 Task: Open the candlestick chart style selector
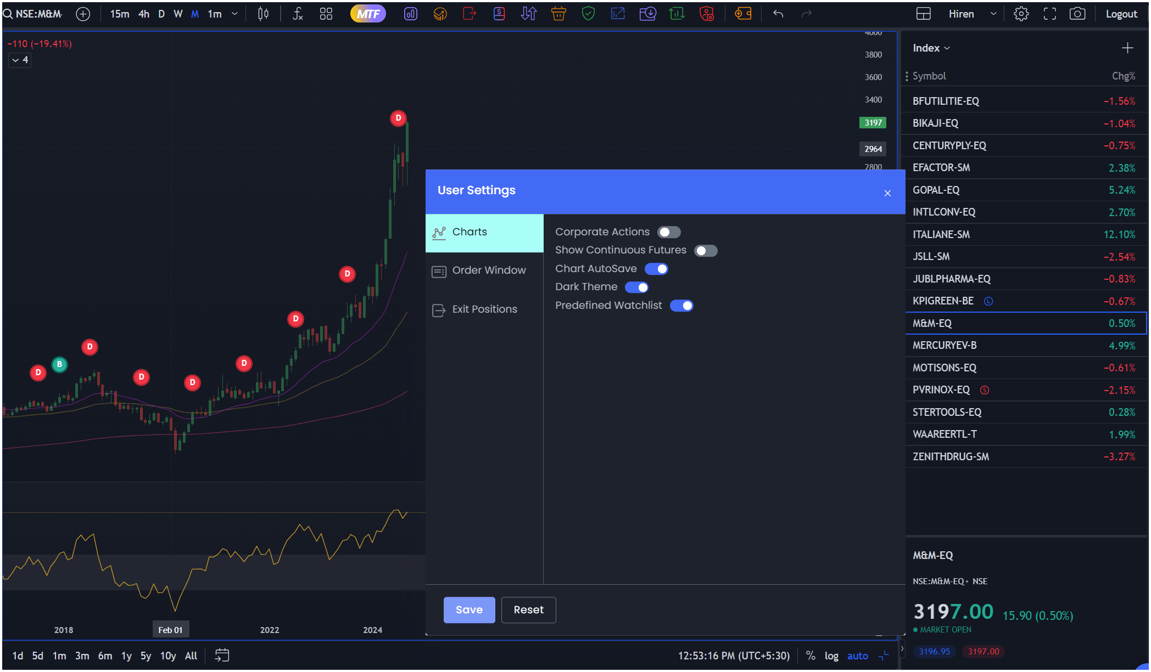pos(263,14)
